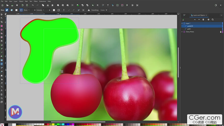Viewport: 224px width, 126px height.
Task: Open the search icon in Layers panel
Action: pyautogui.click(x=213, y=19)
